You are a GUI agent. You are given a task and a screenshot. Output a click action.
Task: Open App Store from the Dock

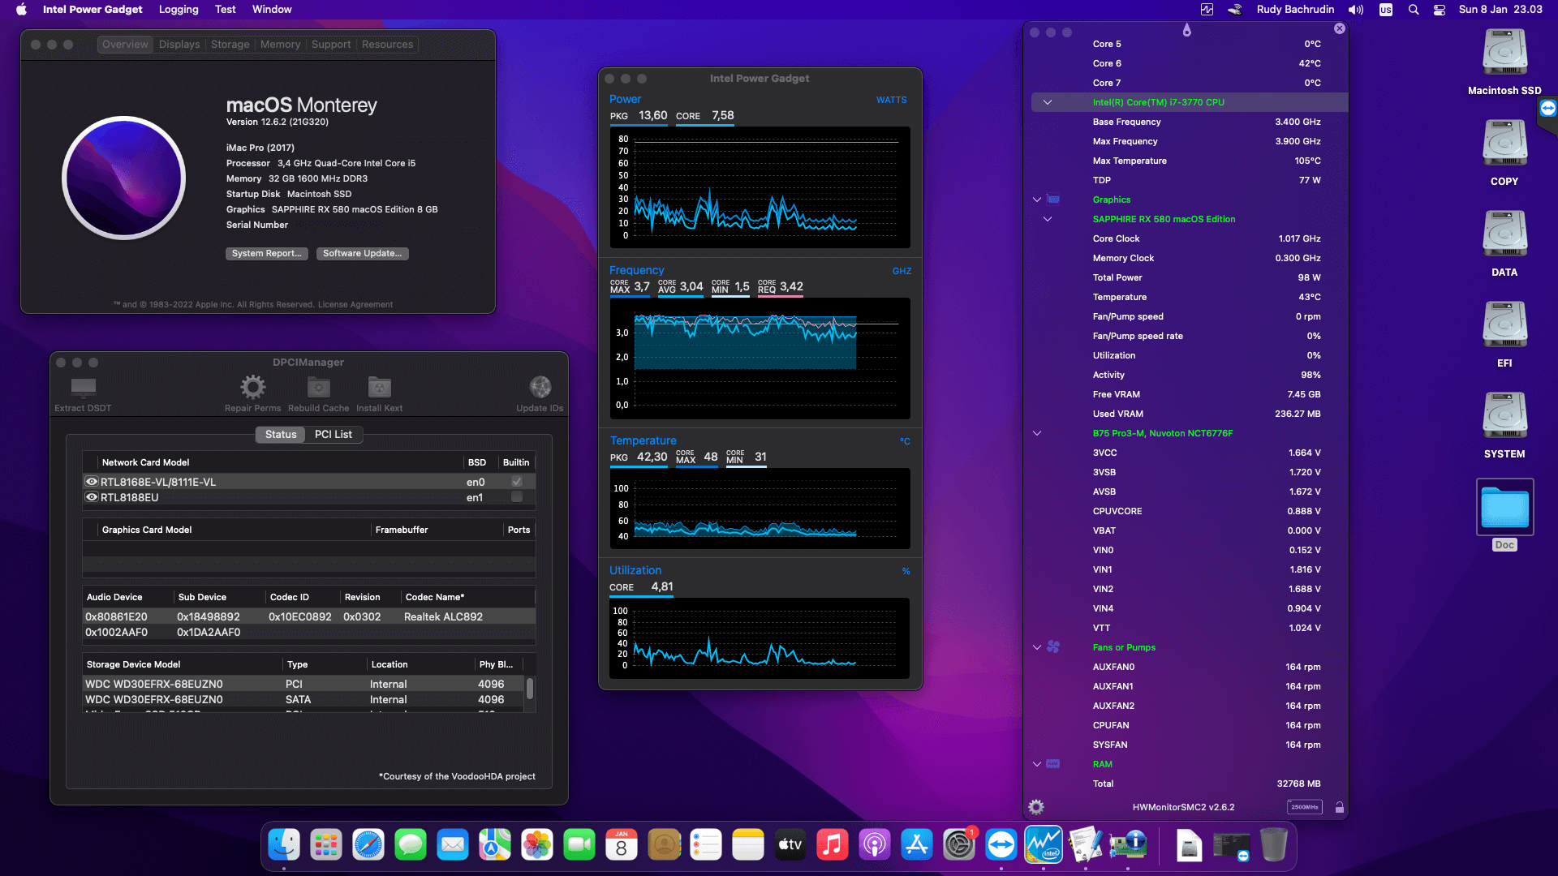917,845
